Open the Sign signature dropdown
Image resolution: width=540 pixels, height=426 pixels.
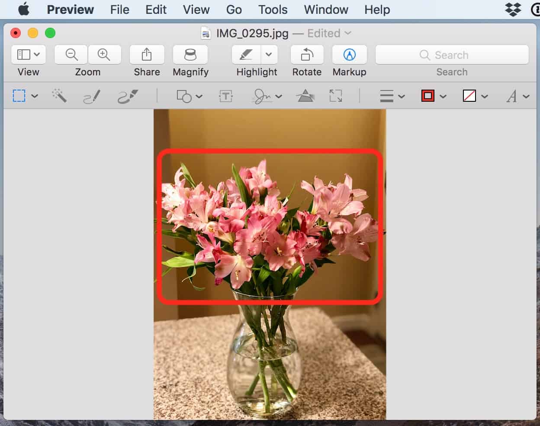[x=267, y=96]
